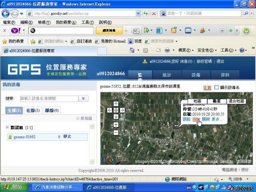Open the 安全性(S) command bar dropdown
Image resolution: width=256 pixels, height=192 pixels.
pos(207,50)
